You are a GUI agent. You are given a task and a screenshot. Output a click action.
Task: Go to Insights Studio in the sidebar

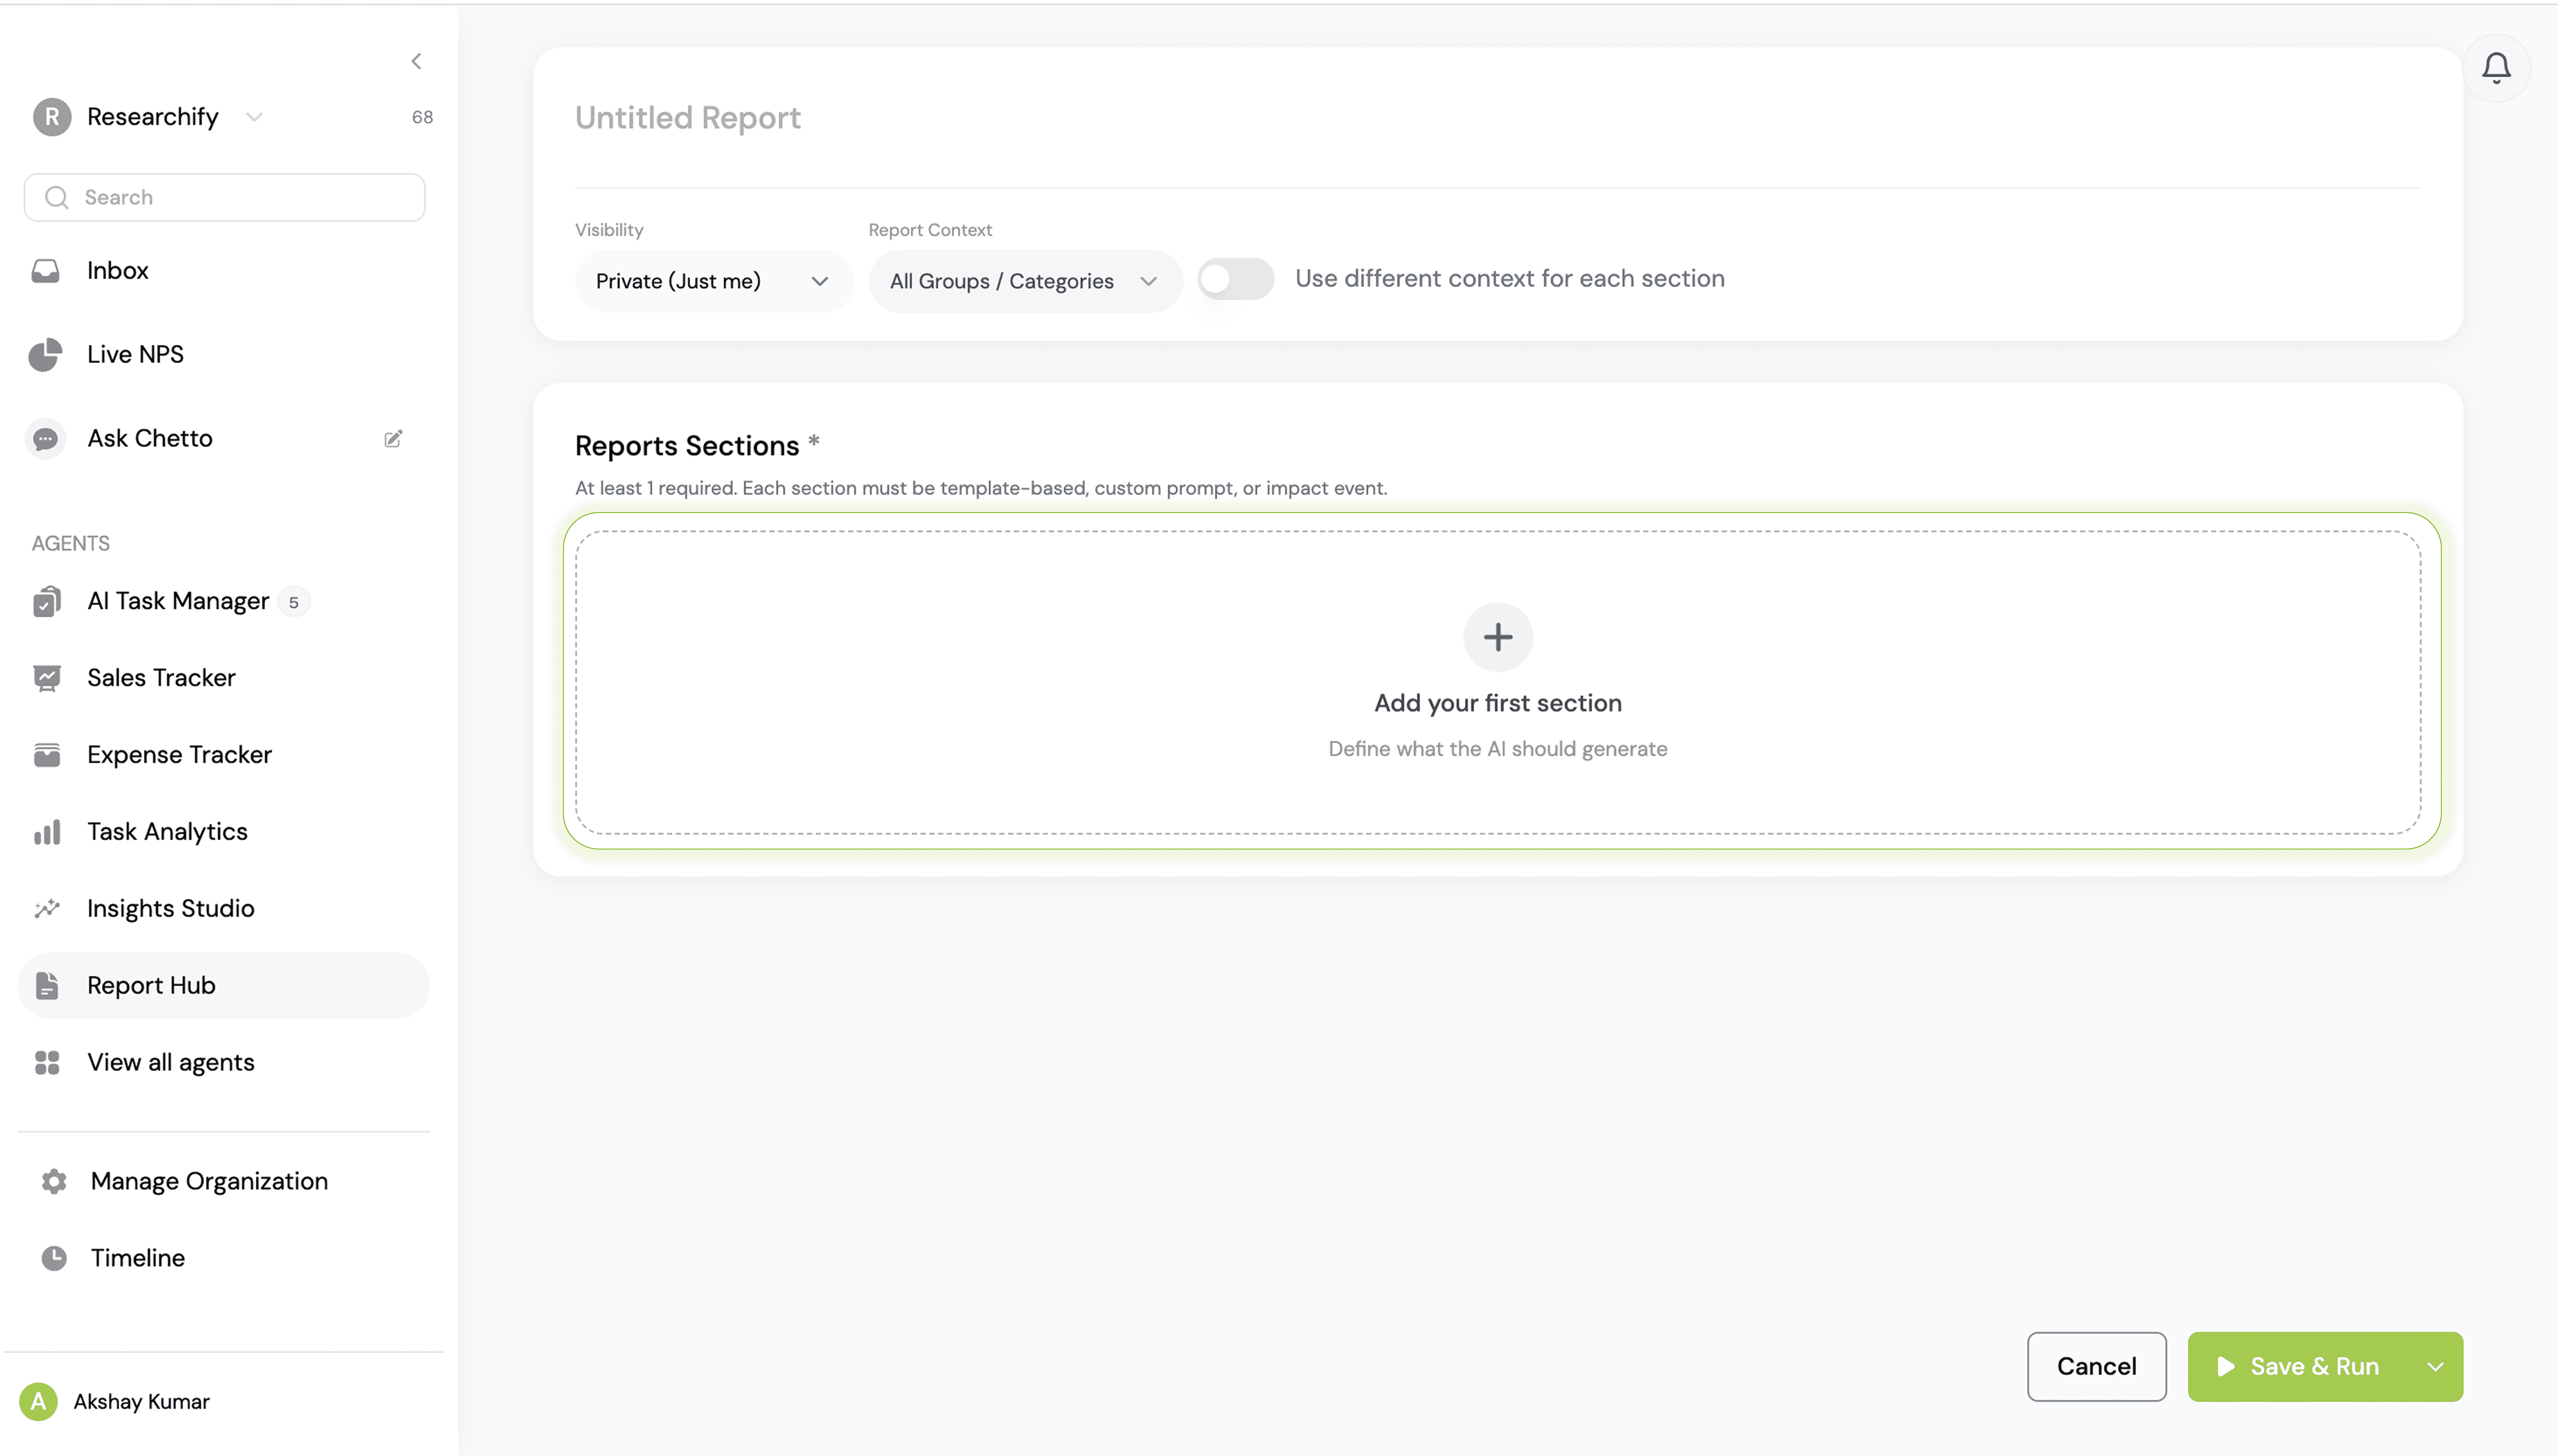coord(170,908)
